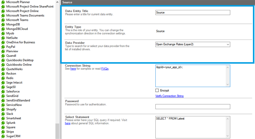Choose Quickbooks Online in provider list
Image resolution: width=255 pixels, height=139 pixels.
19,65
